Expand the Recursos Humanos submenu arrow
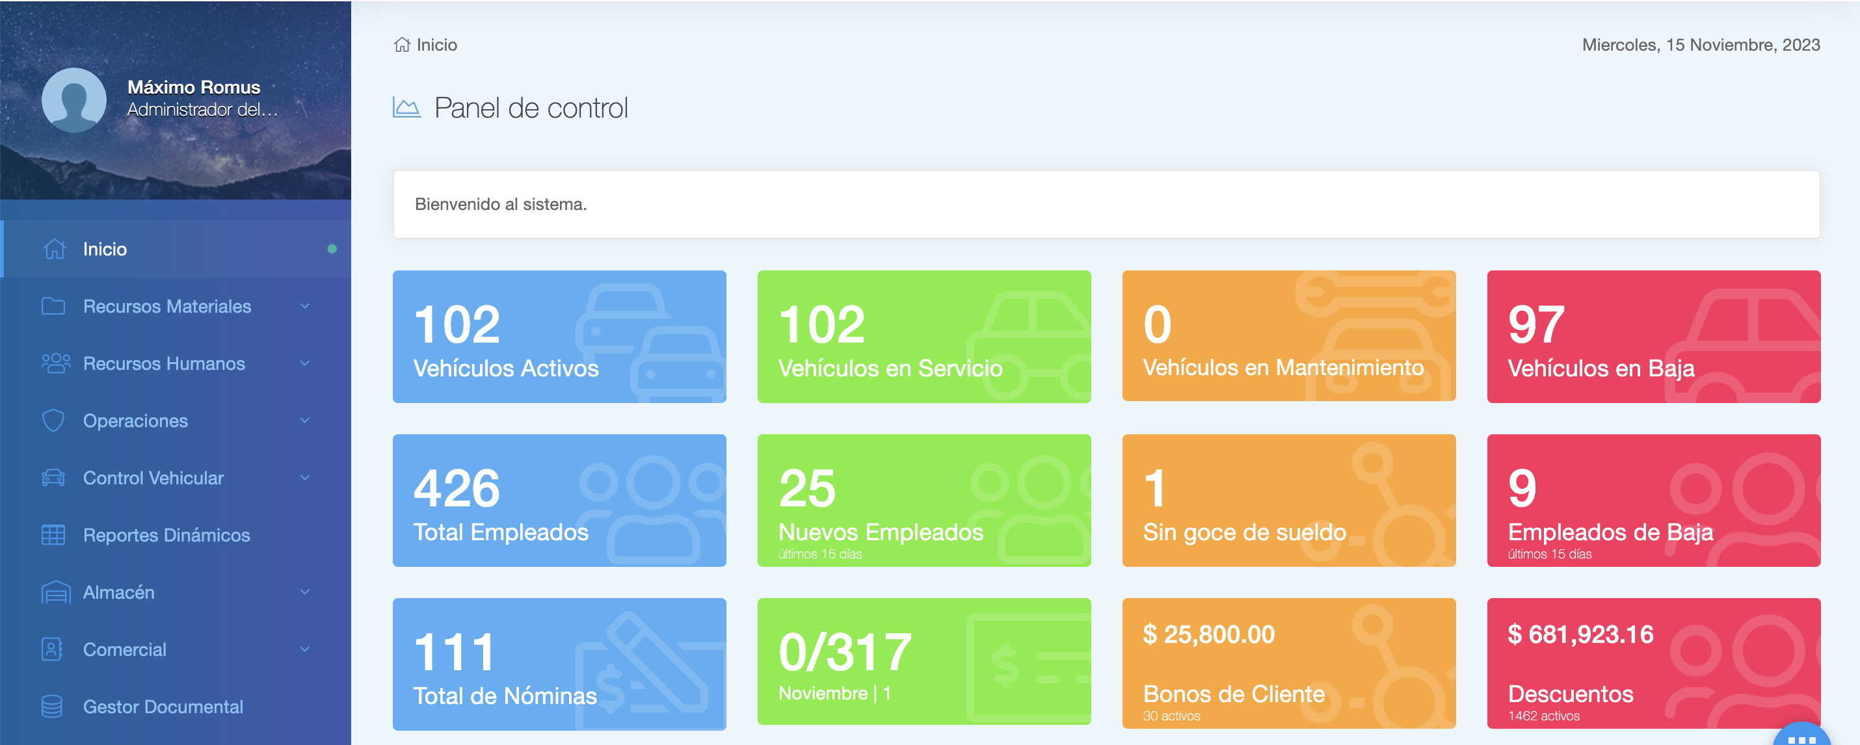 (x=305, y=363)
